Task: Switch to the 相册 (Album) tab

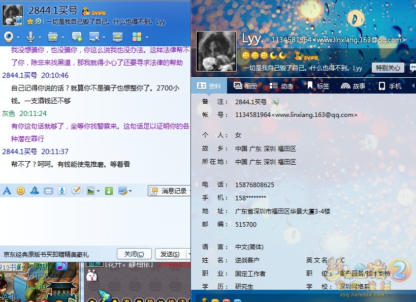Action: [x=245, y=86]
